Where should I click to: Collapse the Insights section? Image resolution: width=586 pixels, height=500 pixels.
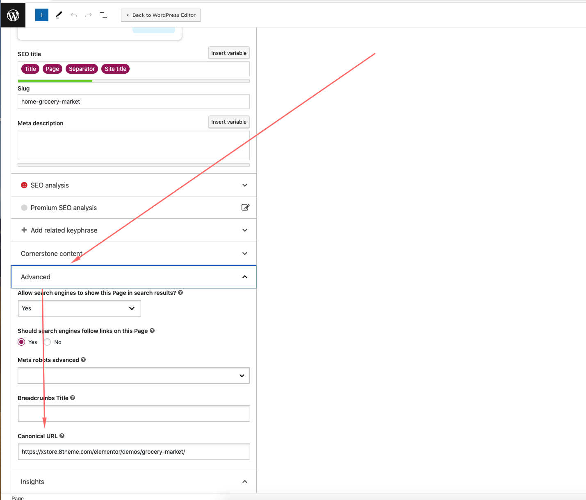(134, 482)
